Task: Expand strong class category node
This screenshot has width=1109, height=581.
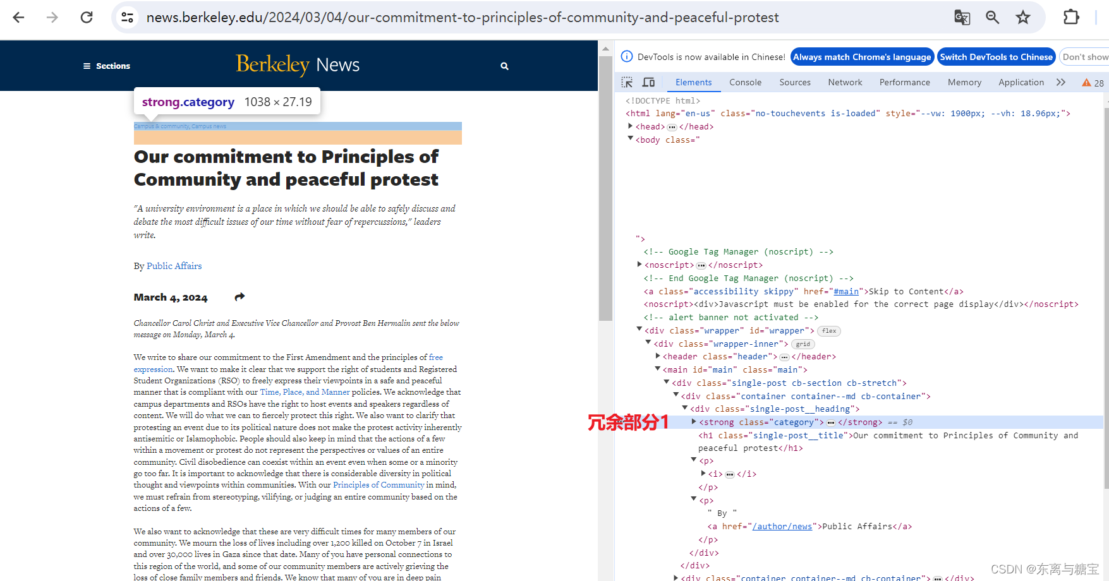Action: point(694,422)
